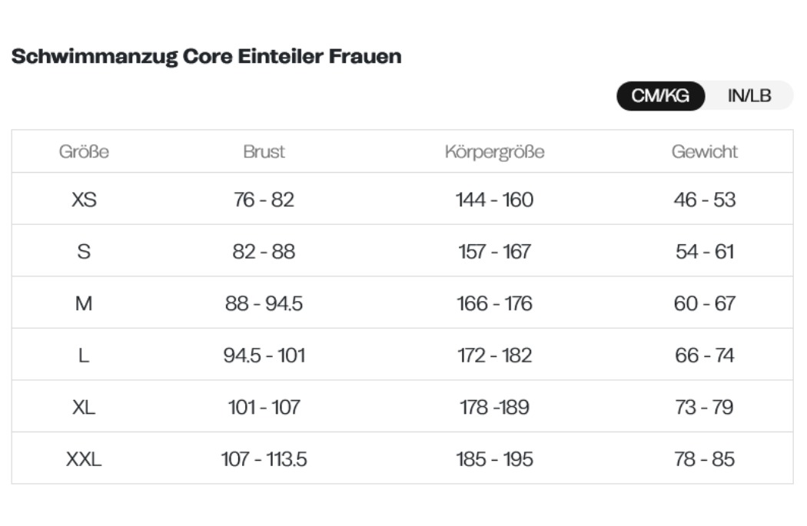Screen dimensions: 807x526
Task: Click the Größe column header
Action: [x=84, y=152]
